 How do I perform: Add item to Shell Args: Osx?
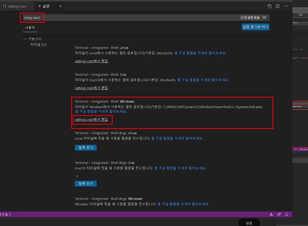(x=86, y=184)
